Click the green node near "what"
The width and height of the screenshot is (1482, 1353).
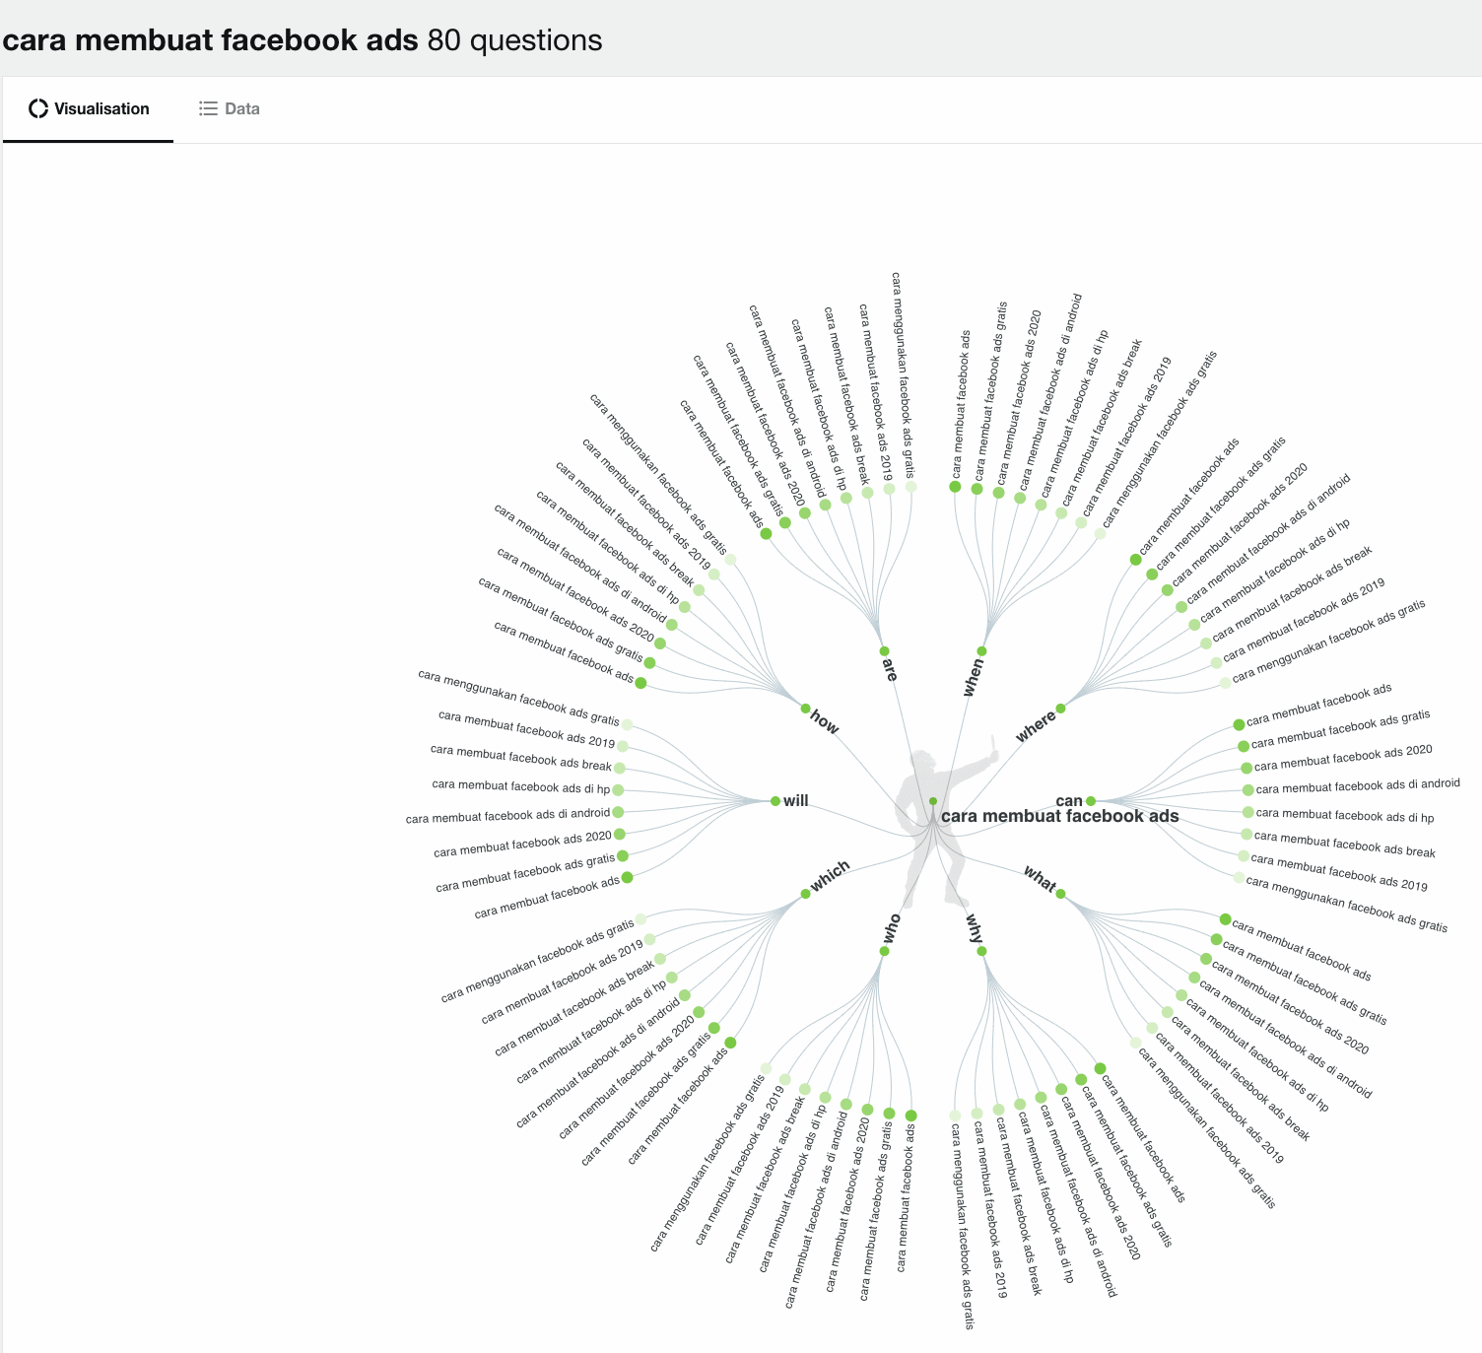tap(1060, 894)
